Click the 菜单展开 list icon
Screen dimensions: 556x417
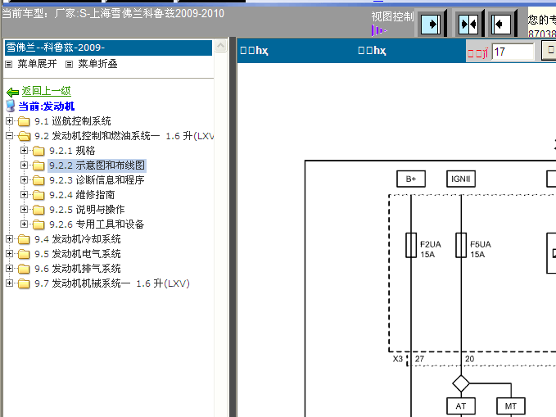point(9,64)
